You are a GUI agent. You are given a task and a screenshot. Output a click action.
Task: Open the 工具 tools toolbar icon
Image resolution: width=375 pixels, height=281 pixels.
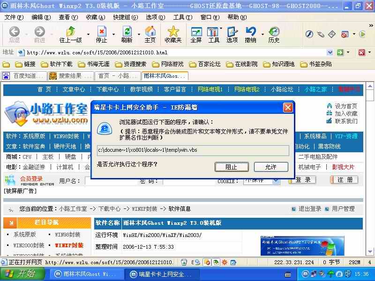tap(214, 34)
